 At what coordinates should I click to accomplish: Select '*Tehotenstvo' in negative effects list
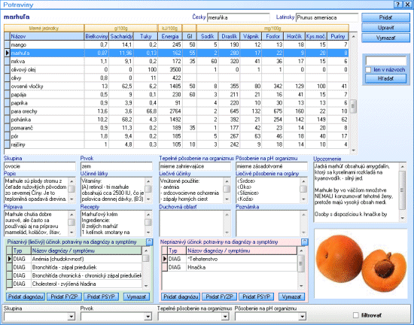[229, 259]
